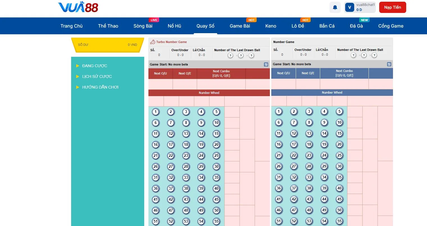Pick ball 35 in Number Game panel
This screenshot has width=427, height=226.
[x=340, y=177]
